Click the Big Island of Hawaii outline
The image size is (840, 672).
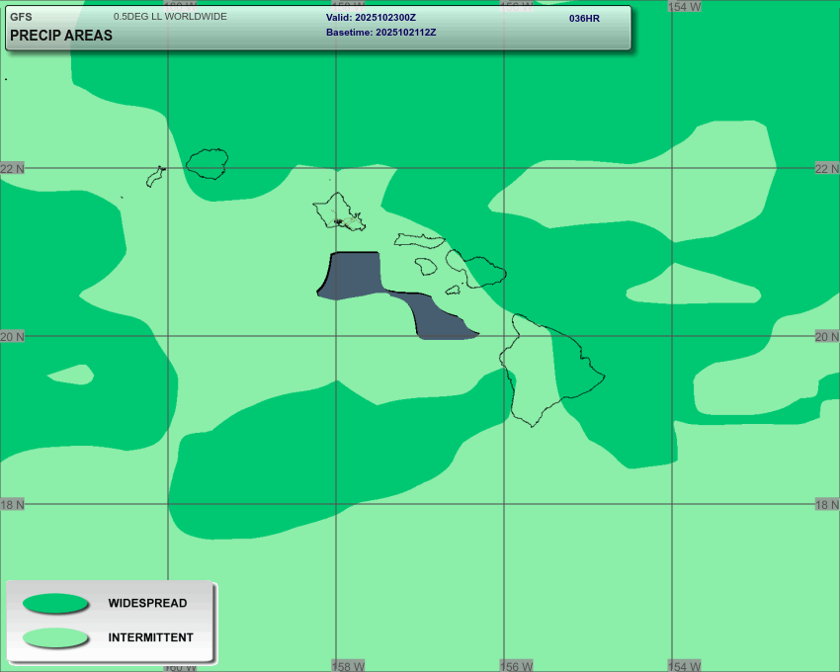tap(546, 371)
